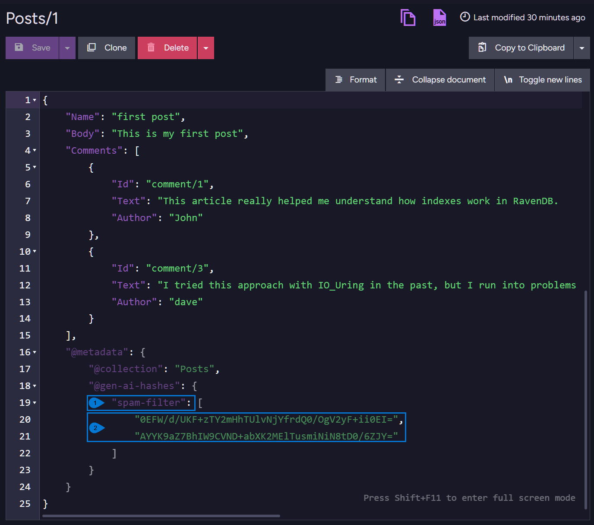This screenshot has width=594, height=525.
Task: Open the Save button dropdown arrow
Action: (67, 47)
